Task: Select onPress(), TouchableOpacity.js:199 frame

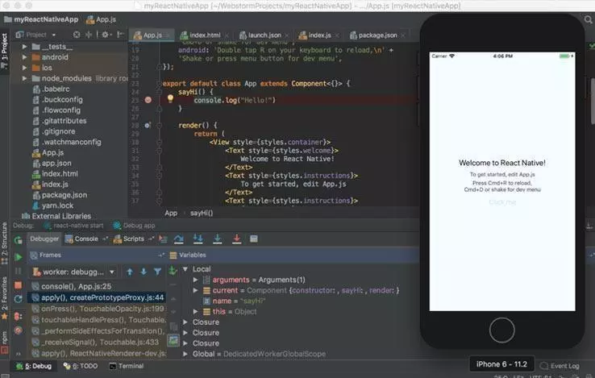Action: pos(98,309)
